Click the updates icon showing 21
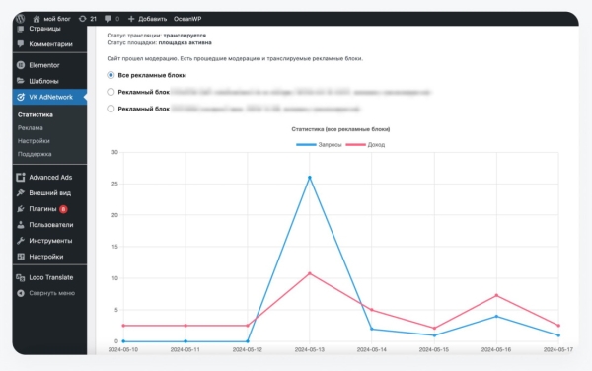 pyautogui.click(x=82, y=19)
